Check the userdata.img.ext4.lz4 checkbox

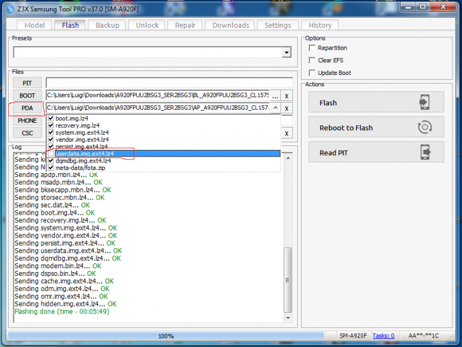pos(51,154)
